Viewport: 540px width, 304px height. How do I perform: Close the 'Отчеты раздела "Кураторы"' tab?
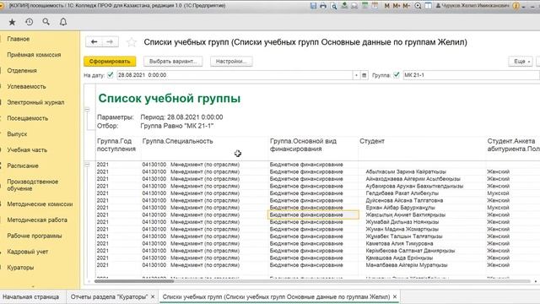coord(153,296)
